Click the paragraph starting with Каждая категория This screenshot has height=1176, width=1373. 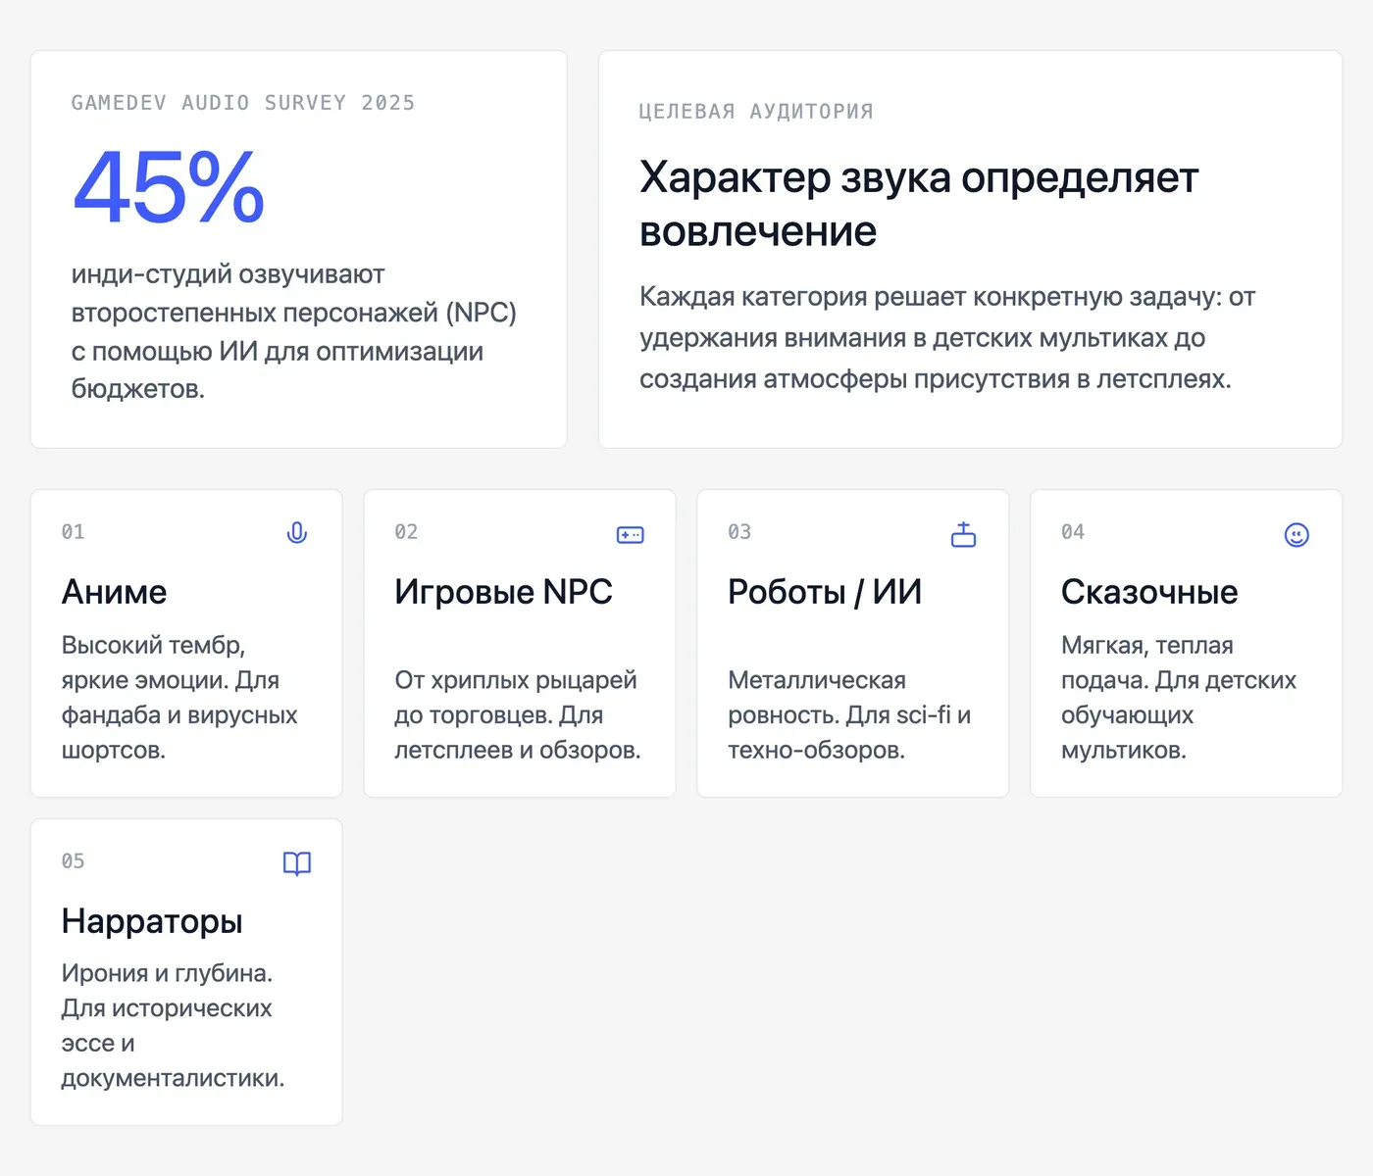click(947, 338)
